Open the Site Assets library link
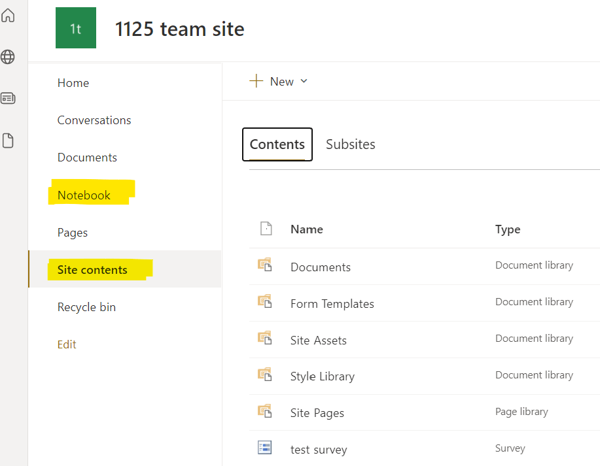The width and height of the screenshot is (600, 466). pos(319,341)
